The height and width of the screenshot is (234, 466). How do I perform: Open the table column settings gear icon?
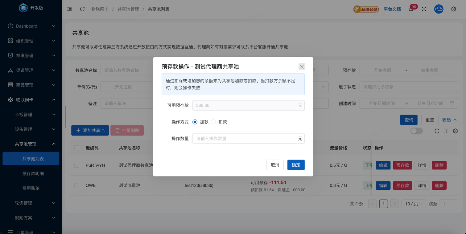pos(455,131)
